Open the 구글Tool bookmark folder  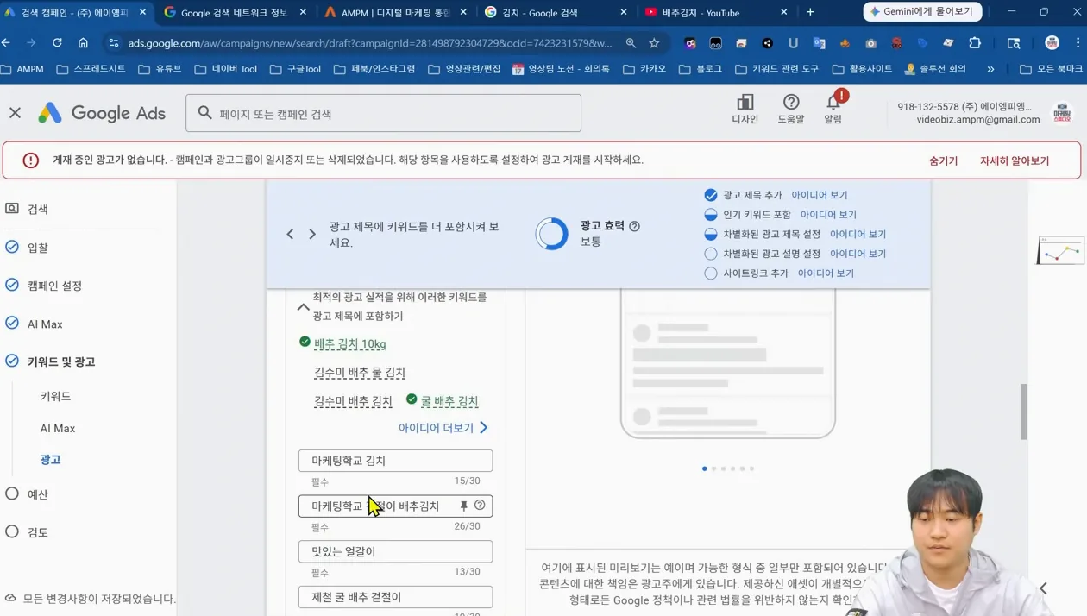coord(295,68)
